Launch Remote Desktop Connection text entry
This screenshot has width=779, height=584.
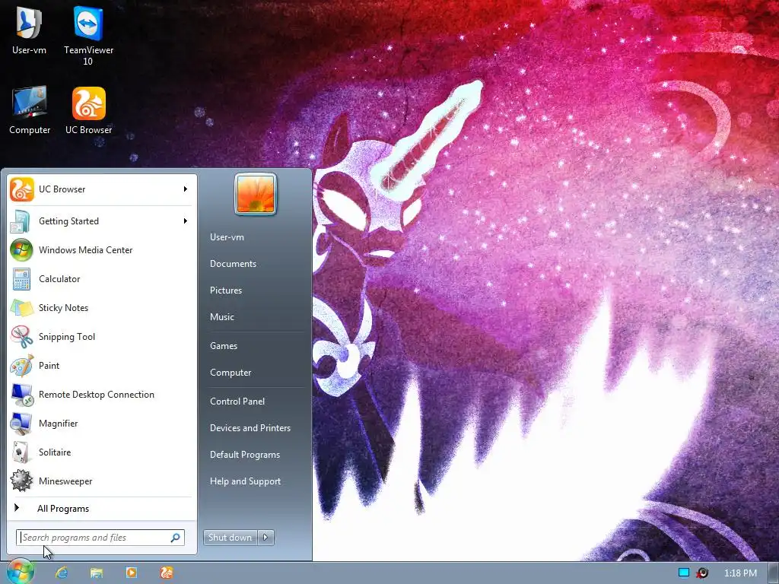pyautogui.click(x=97, y=395)
